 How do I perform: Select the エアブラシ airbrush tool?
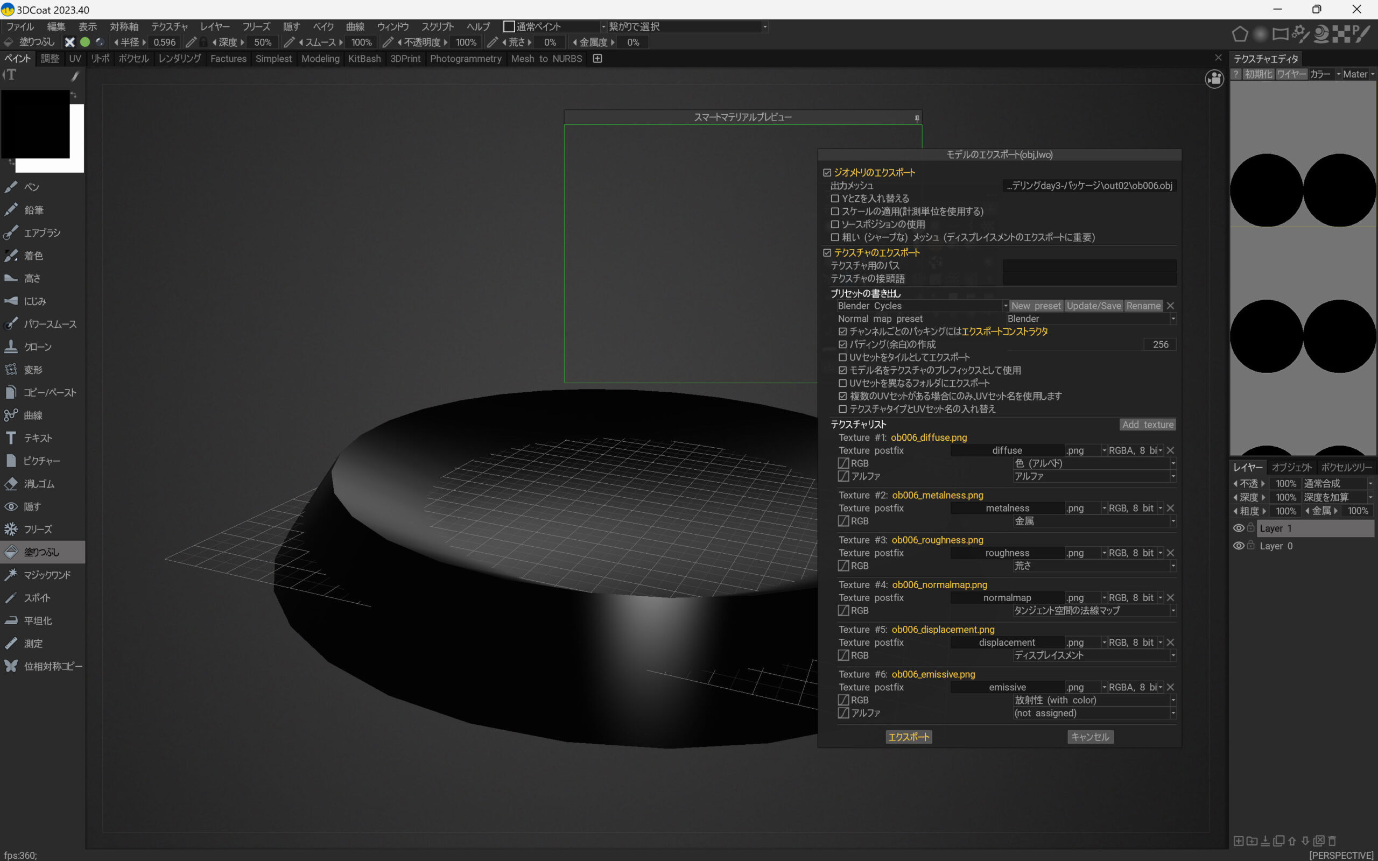(41, 233)
